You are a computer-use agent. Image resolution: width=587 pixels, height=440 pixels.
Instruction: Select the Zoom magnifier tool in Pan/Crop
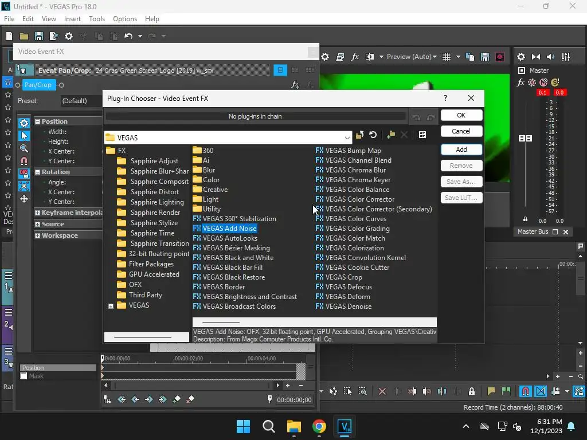point(24,148)
